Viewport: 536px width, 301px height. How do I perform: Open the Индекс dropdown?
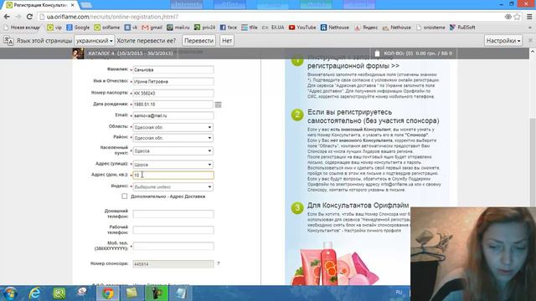click(x=173, y=187)
